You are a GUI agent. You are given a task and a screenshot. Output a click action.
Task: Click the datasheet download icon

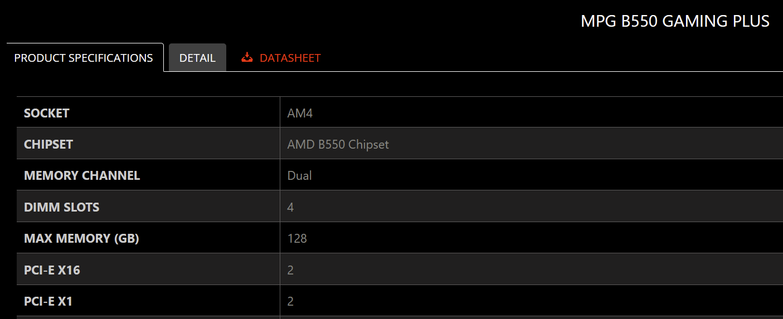click(247, 57)
